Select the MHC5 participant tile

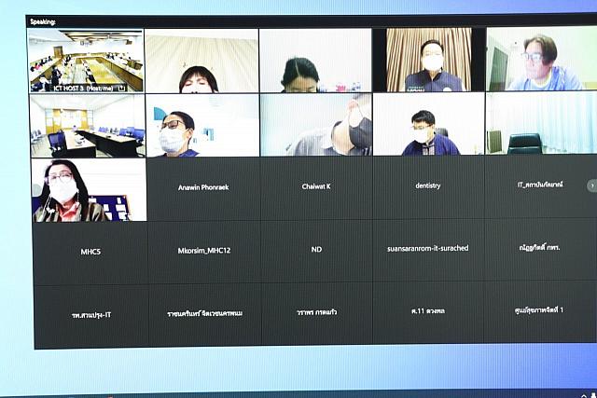90,251
